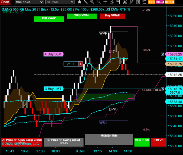This screenshot has width=183, height=155.
Task: Activate the crosshair cursor tool
Action: click(105, 2)
